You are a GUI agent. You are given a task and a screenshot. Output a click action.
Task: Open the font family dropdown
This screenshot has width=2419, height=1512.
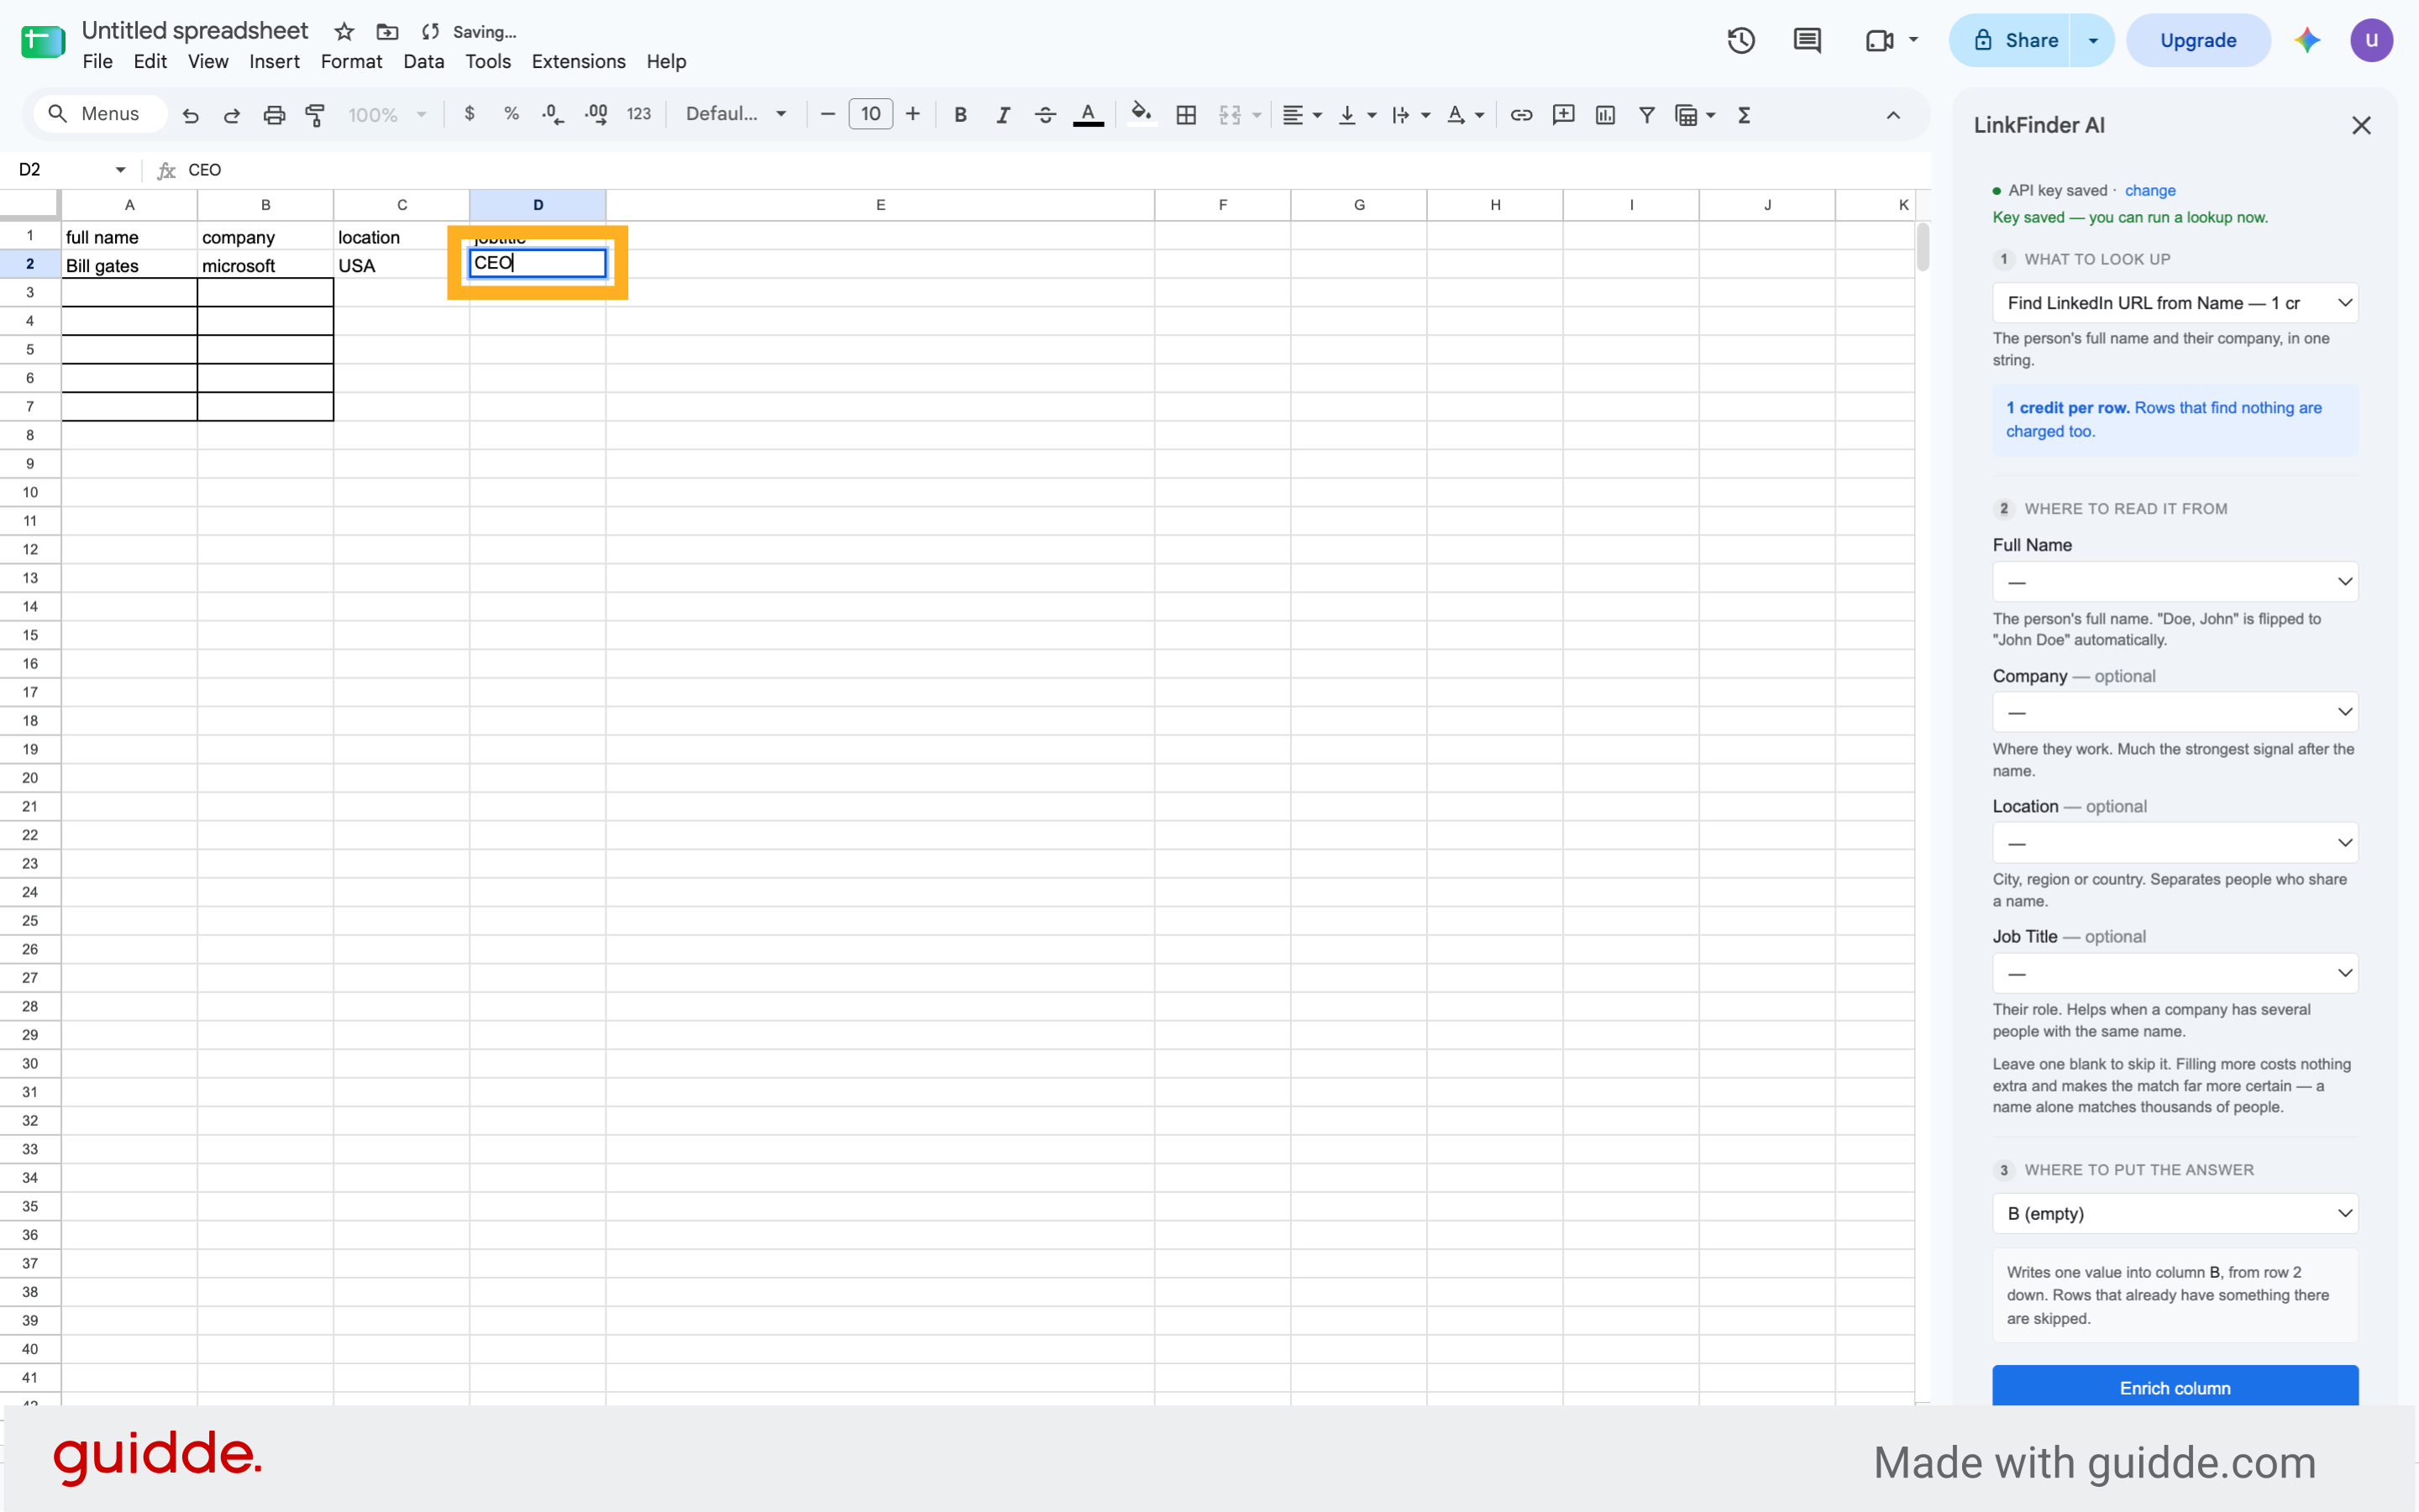coord(737,114)
